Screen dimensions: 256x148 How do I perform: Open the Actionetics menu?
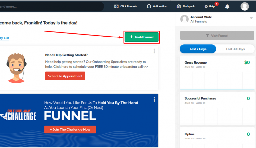(x=157, y=6)
